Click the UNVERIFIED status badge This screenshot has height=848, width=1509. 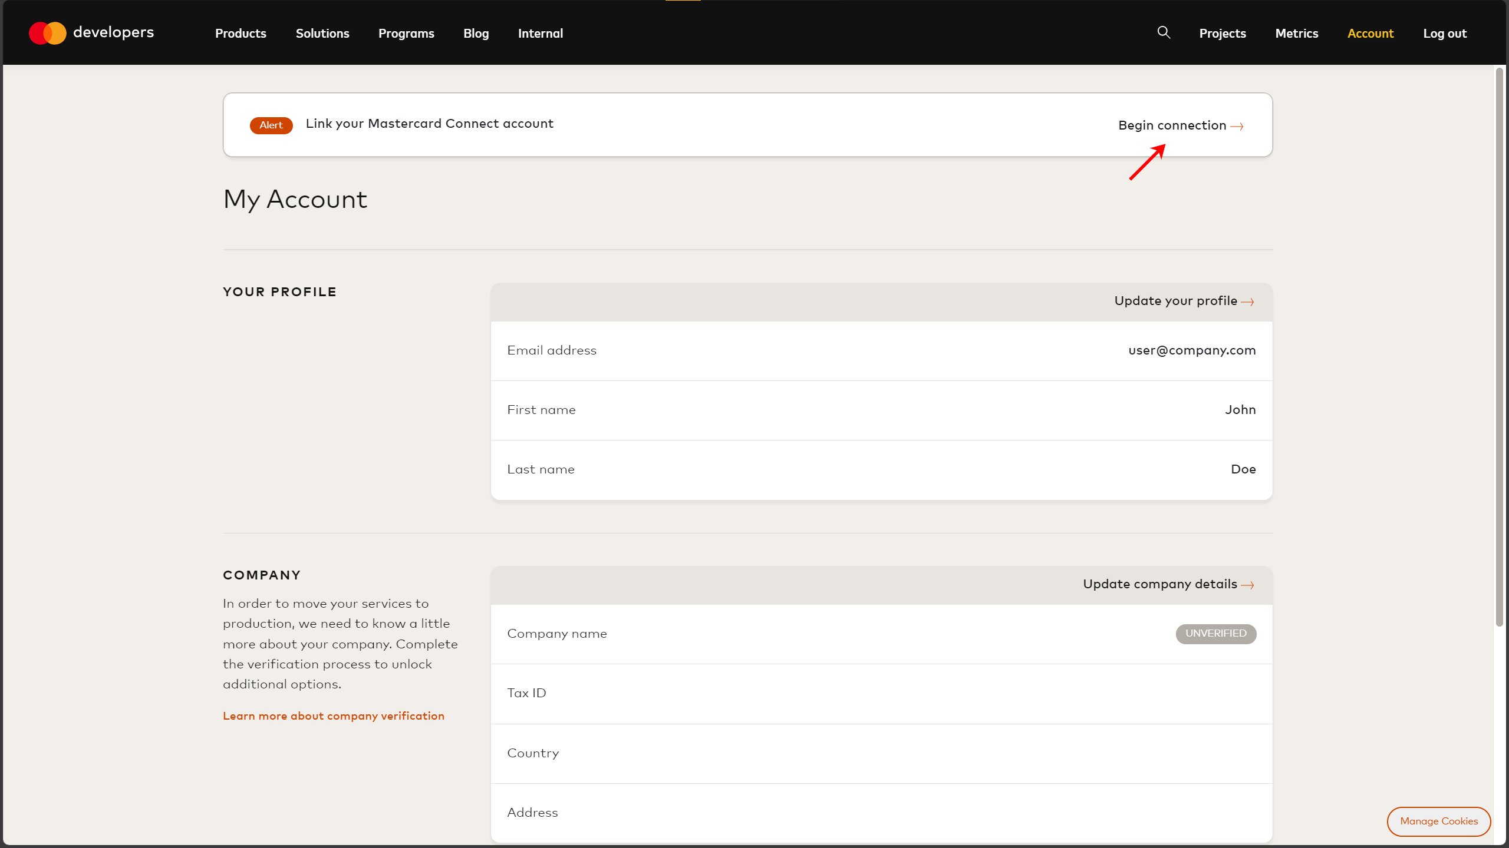click(x=1215, y=634)
